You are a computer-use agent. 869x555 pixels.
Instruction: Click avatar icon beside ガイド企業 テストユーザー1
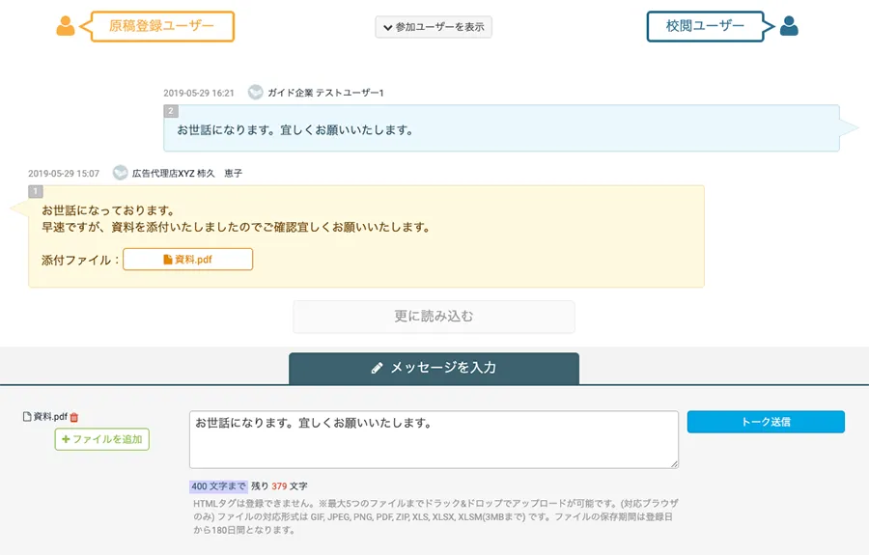255,92
